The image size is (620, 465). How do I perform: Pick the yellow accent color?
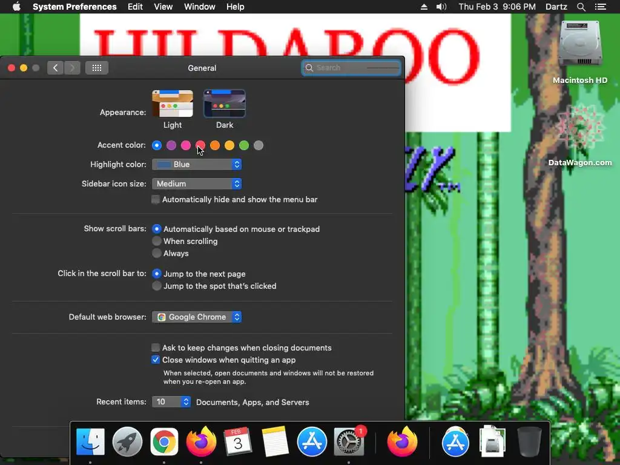(x=229, y=145)
